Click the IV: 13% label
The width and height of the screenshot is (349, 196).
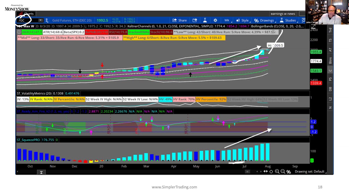[23, 99]
